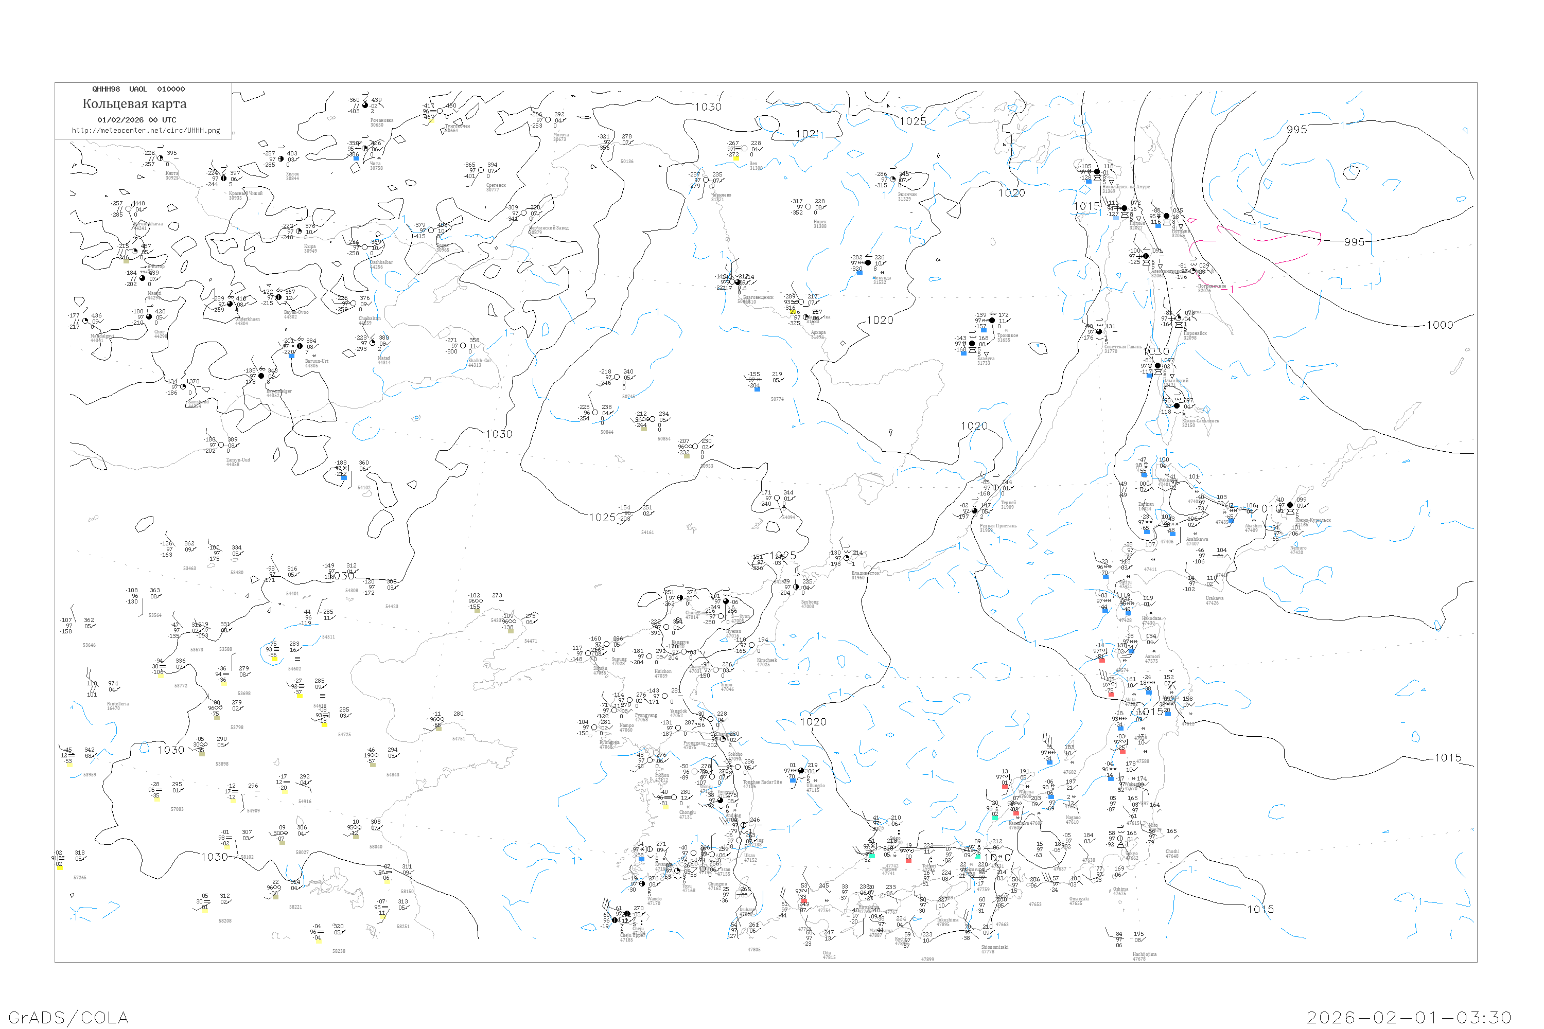Click the Кольцевая карта title
The width and height of the screenshot is (1544, 1029).
[134, 104]
